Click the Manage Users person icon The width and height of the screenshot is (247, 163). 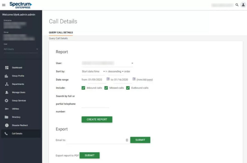click(x=7, y=92)
